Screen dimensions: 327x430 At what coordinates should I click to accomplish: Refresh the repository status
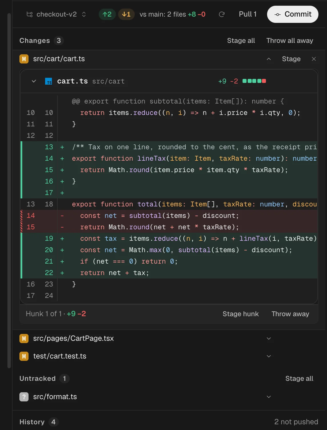(x=222, y=14)
